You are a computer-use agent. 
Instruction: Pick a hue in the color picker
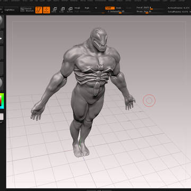[2, 101]
